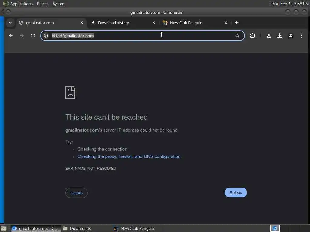This screenshot has width=310, height=232.
Task: Click the address bar URL field
Action: click(142, 36)
